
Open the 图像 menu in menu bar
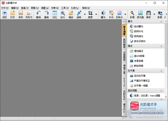click(35, 8)
